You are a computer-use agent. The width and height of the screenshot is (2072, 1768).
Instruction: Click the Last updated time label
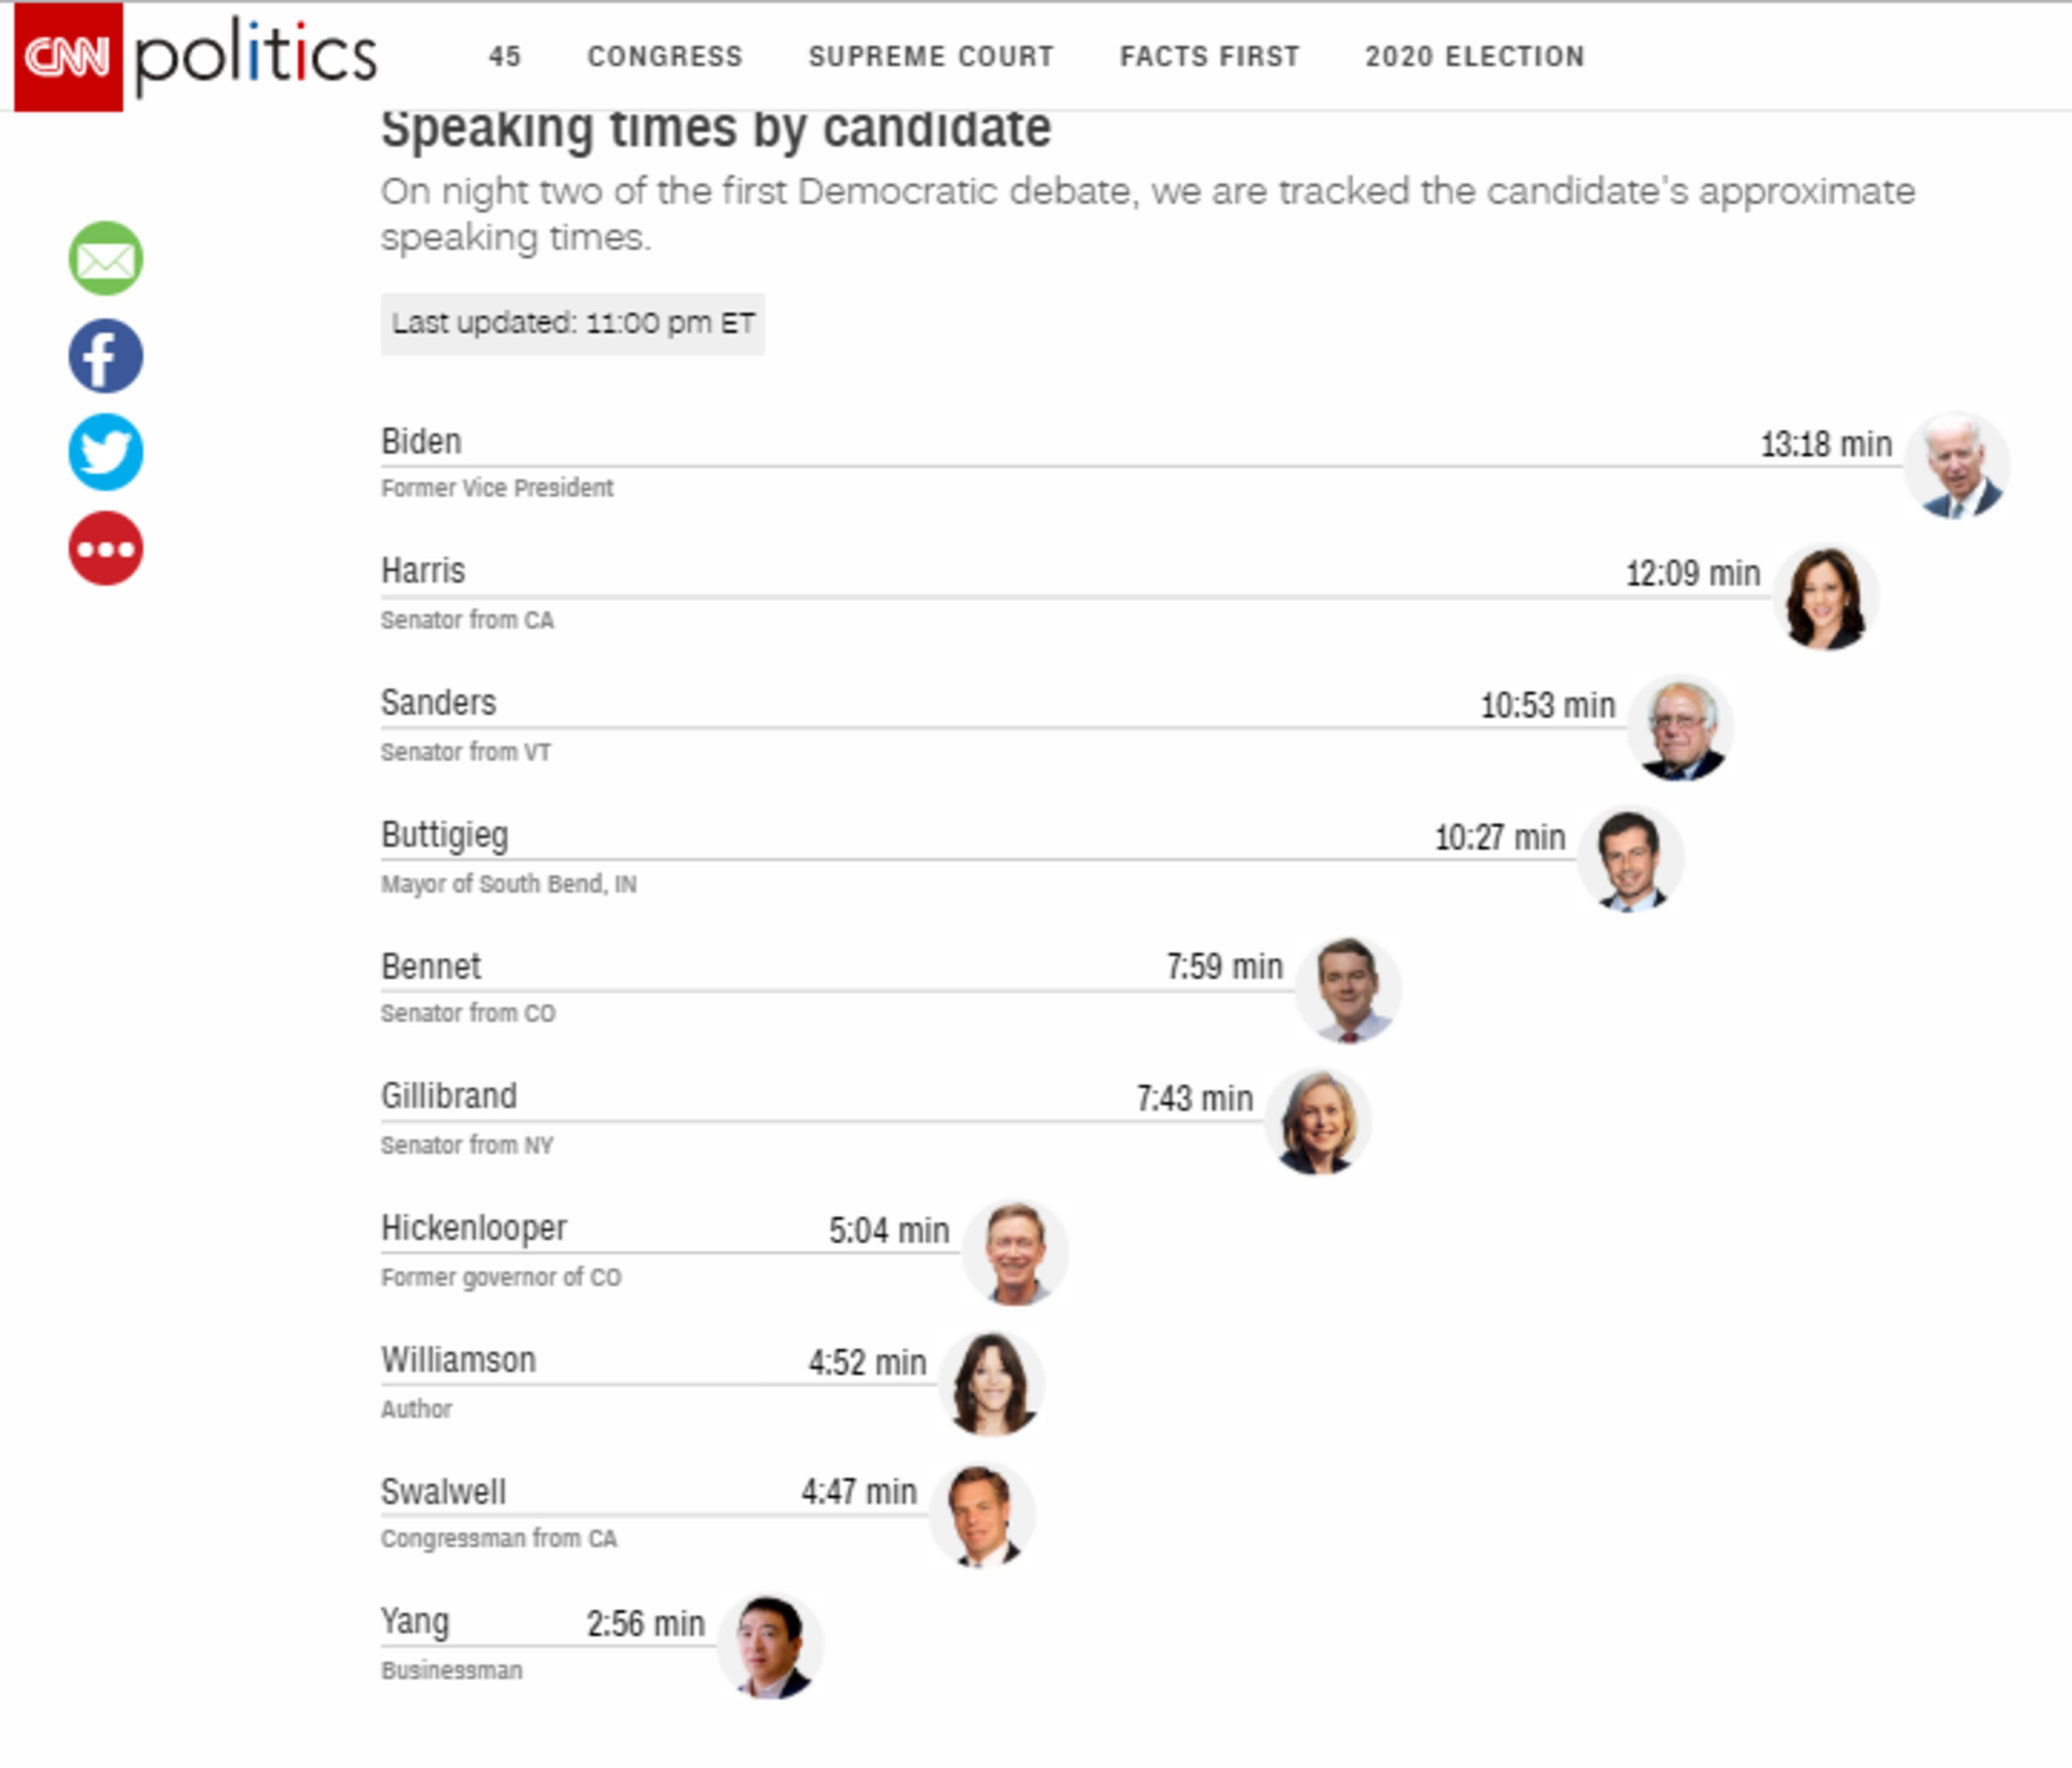572,324
